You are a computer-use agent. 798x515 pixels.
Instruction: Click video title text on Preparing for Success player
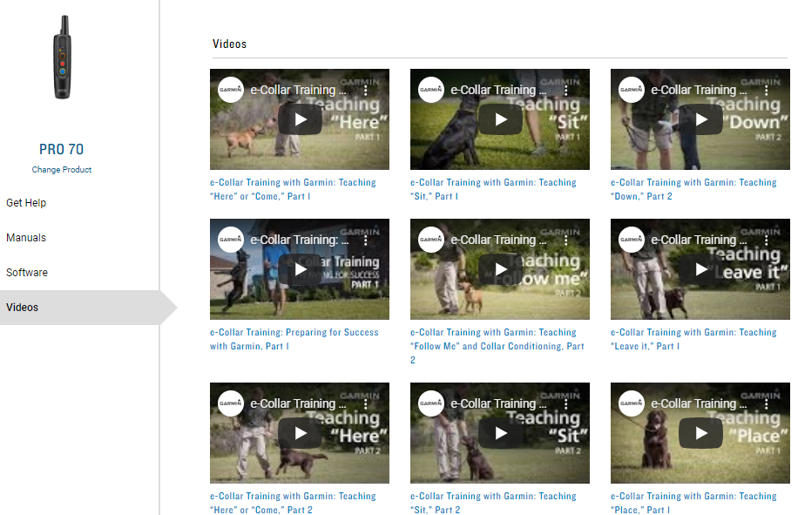[300, 240]
